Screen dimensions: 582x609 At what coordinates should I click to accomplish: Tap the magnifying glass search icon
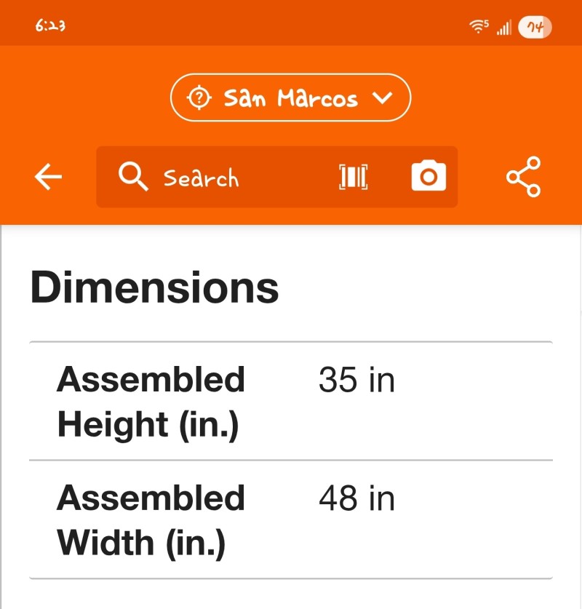coord(133,177)
